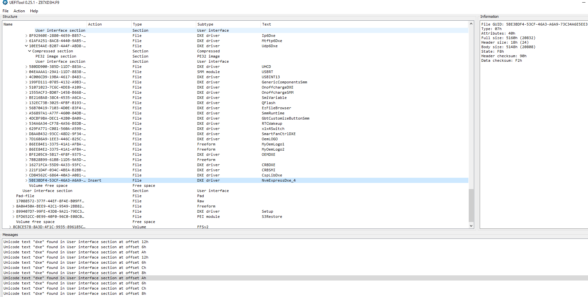Sort by the Text column header
This screenshot has width=588, height=297.
click(364, 24)
